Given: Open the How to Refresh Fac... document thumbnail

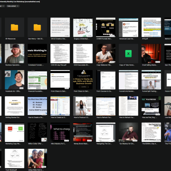Looking at the screenshot, I should point(129,106).
